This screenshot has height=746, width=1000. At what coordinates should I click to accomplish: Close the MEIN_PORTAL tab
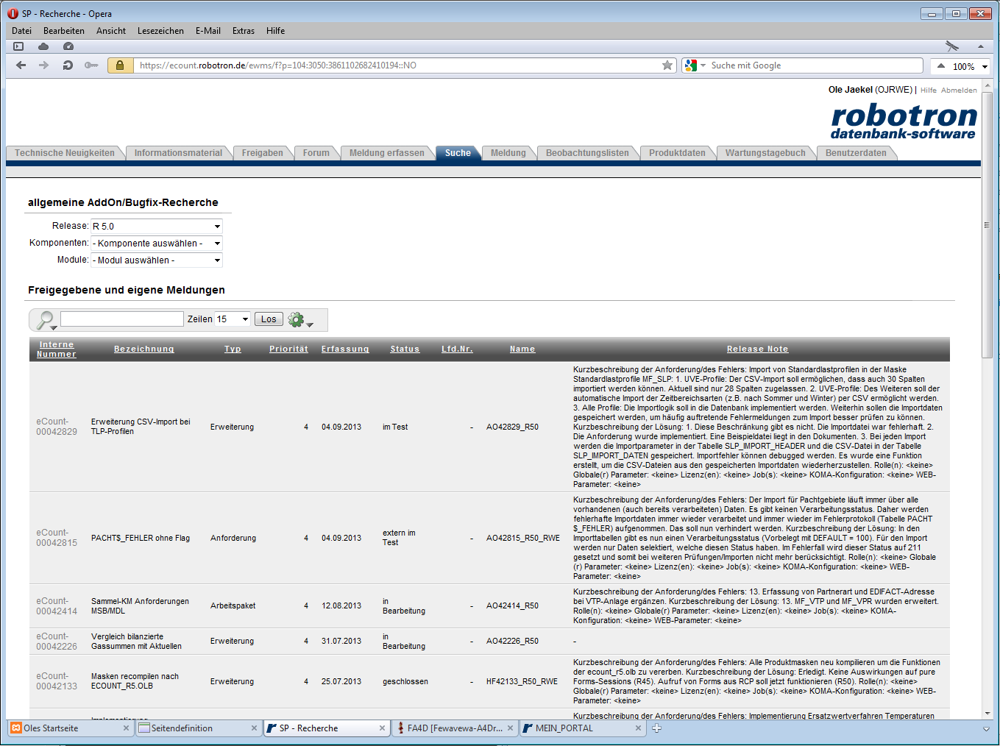638,728
